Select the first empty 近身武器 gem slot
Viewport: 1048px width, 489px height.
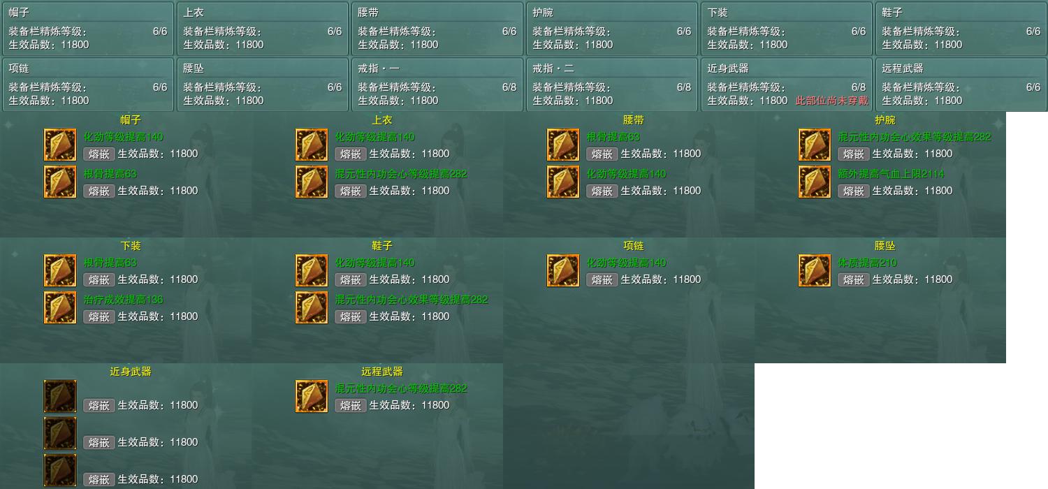[60, 397]
